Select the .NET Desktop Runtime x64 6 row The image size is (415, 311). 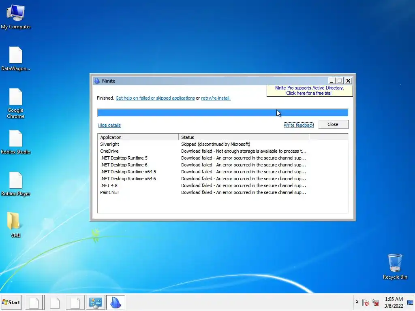222,179
